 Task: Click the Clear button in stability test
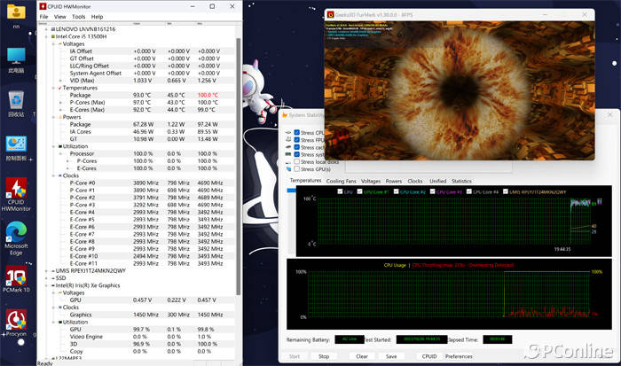click(x=362, y=356)
